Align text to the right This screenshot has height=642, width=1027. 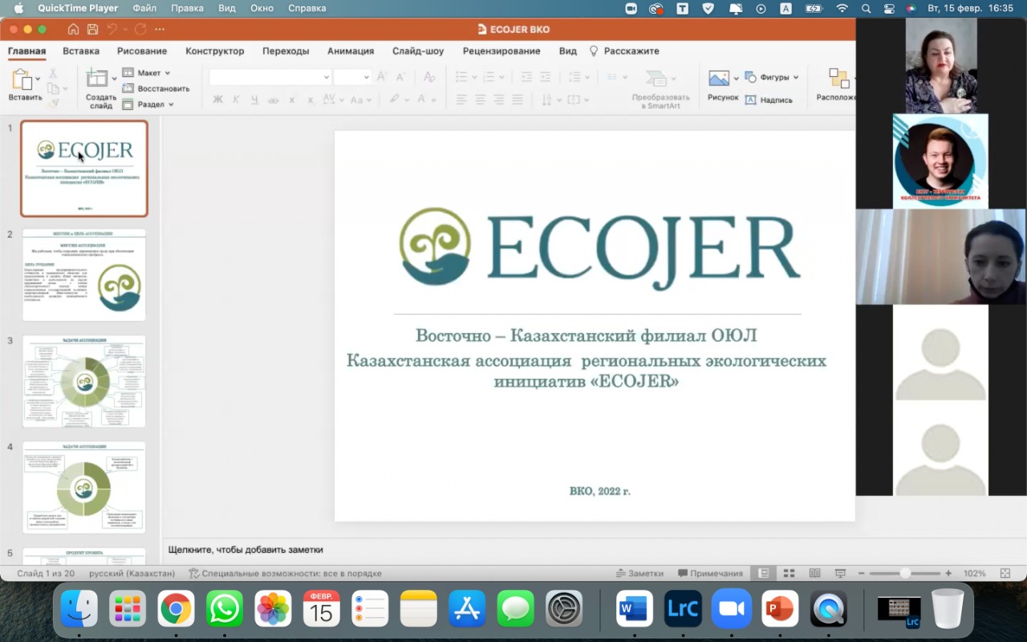pyautogui.click(x=498, y=100)
